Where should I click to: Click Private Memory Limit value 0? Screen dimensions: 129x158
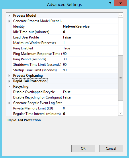coord(64,108)
